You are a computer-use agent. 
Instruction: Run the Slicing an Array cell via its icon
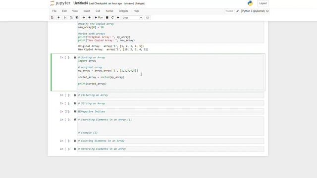pos(75,103)
